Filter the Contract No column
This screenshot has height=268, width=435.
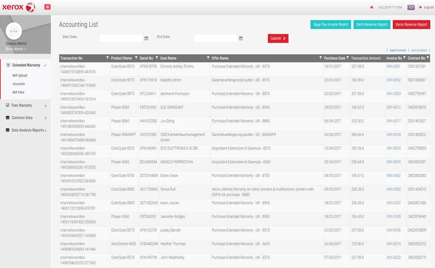[x=428, y=58]
